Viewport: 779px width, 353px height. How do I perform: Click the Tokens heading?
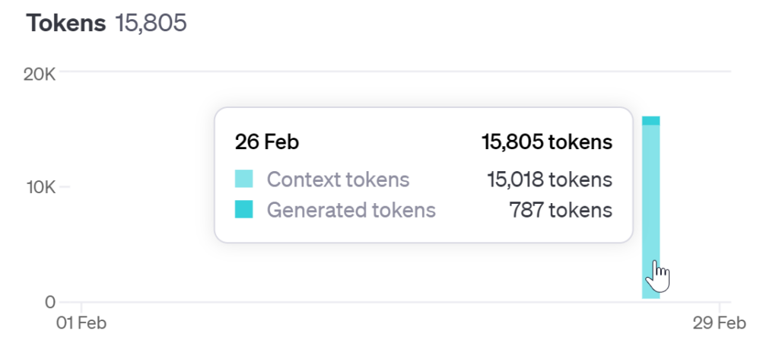click(x=66, y=23)
